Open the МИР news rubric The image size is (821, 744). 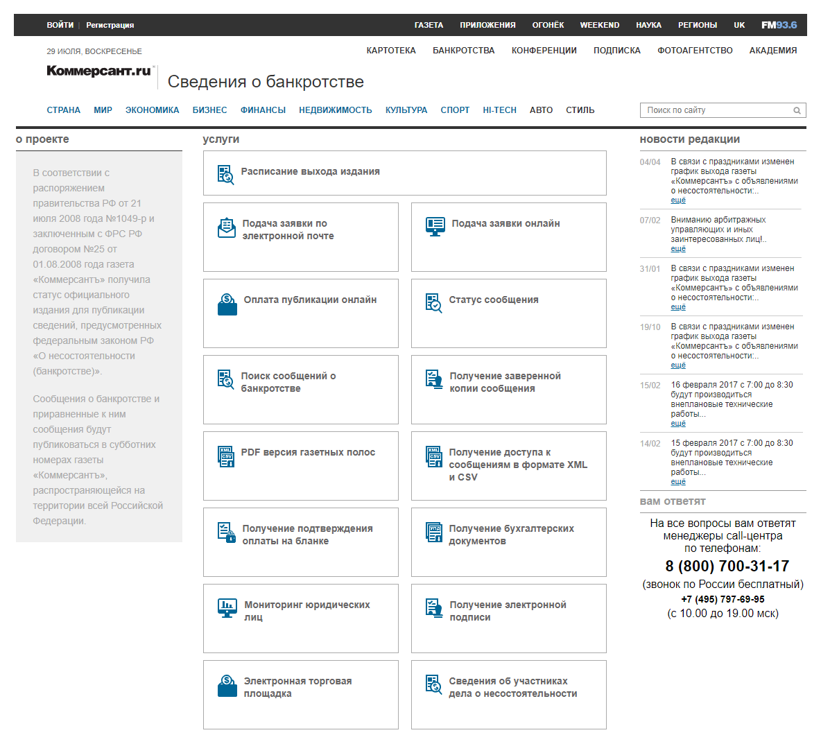pos(103,110)
